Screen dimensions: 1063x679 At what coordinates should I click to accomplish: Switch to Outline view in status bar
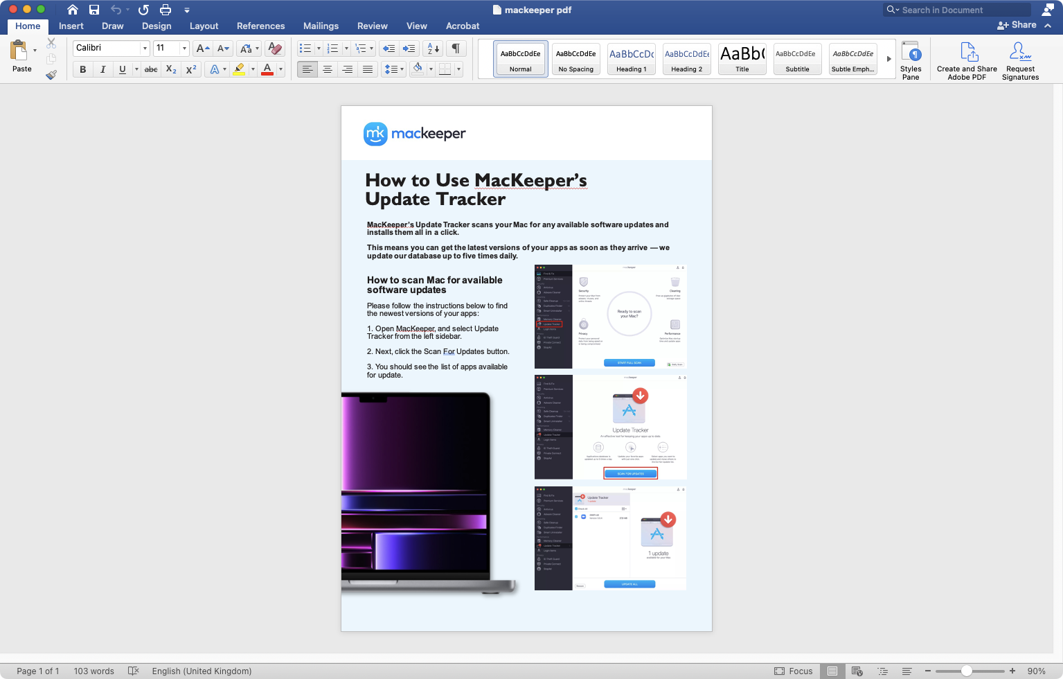tap(882, 671)
